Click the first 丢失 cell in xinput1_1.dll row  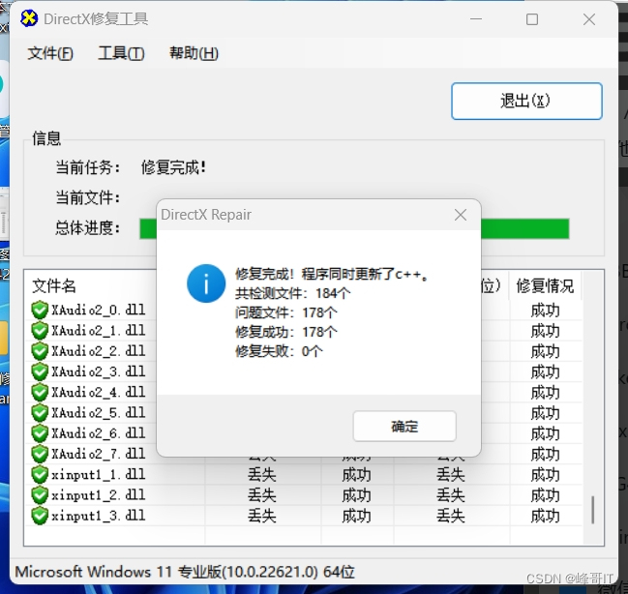click(262, 475)
